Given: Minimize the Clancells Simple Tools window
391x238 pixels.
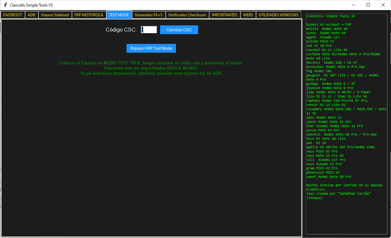Looking at the screenshot, I should (353, 5).
